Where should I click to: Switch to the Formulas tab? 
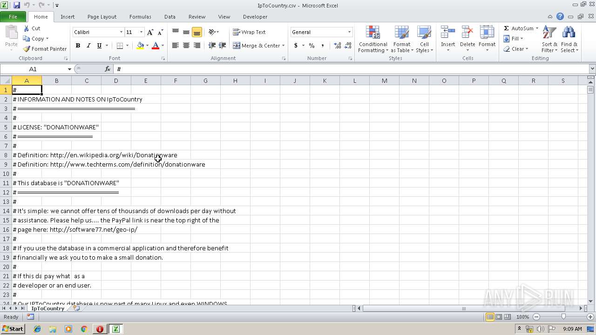click(140, 17)
